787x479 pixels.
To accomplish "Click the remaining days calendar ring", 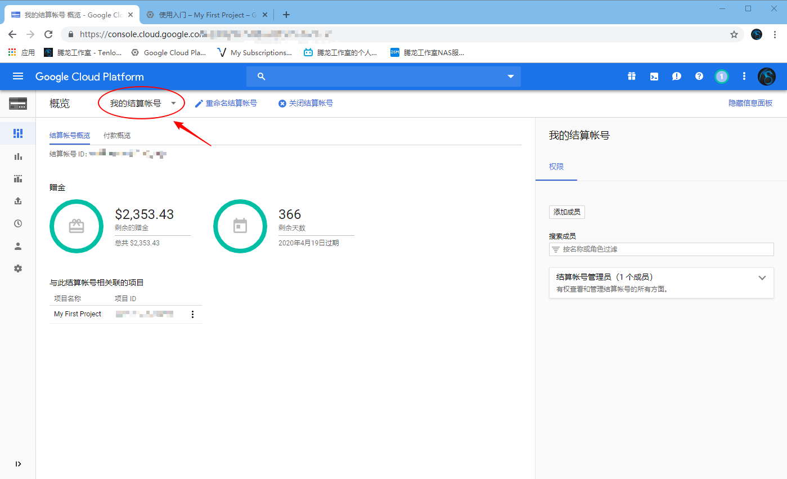I will [240, 226].
